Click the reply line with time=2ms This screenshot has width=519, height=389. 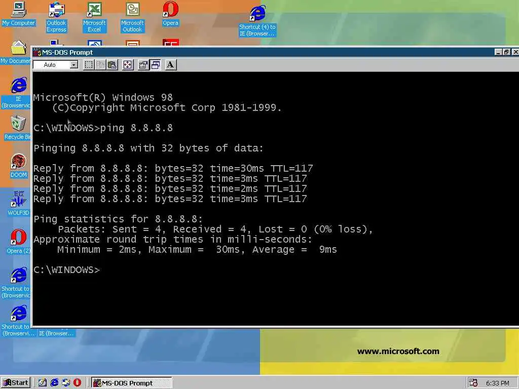tap(170, 189)
